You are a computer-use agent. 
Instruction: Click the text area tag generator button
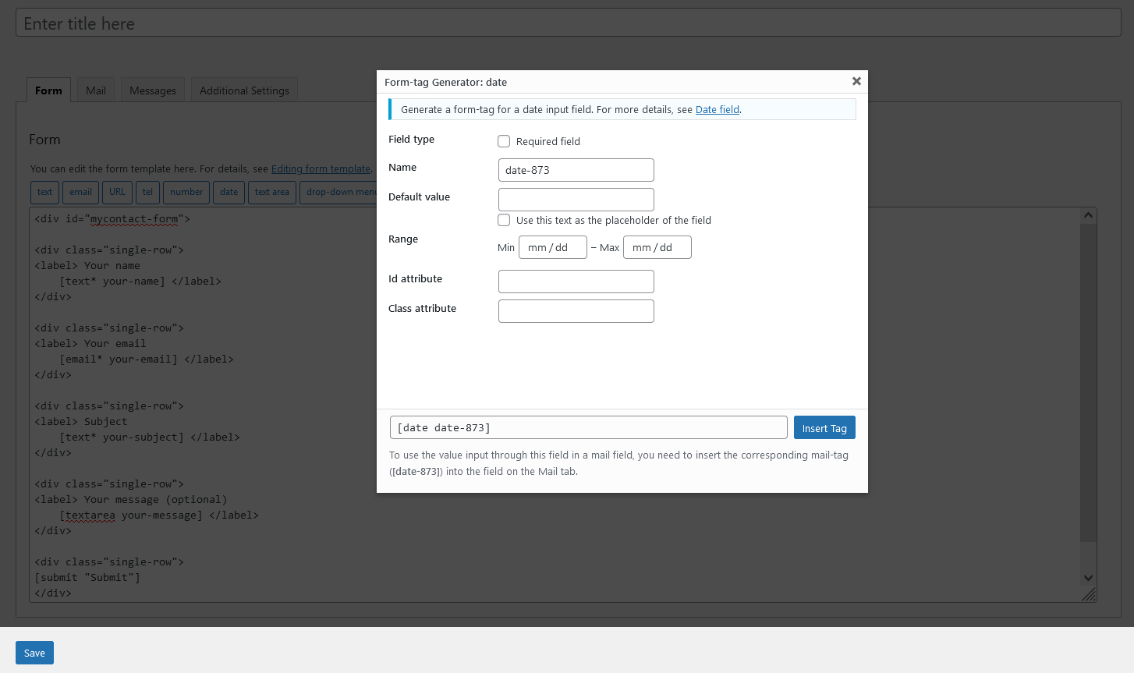click(x=272, y=192)
